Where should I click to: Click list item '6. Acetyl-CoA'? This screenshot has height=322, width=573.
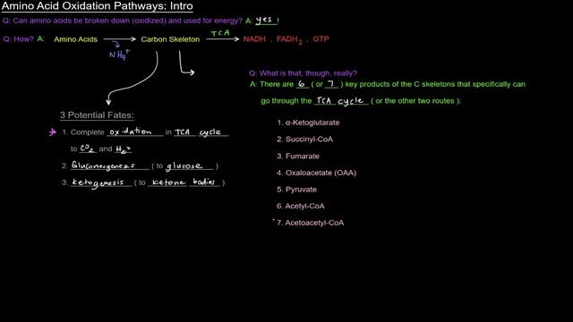pyautogui.click(x=301, y=206)
